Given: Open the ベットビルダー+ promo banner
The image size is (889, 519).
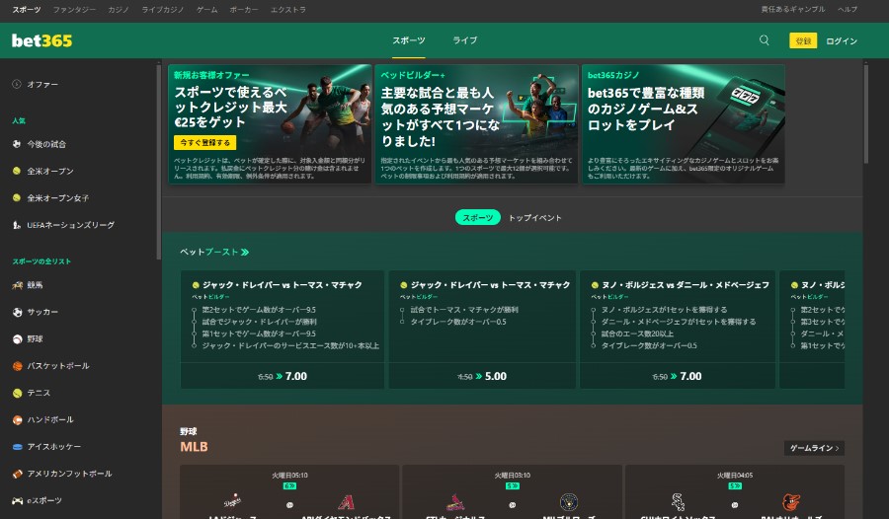Looking at the screenshot, I should click(x=476, y=123).
